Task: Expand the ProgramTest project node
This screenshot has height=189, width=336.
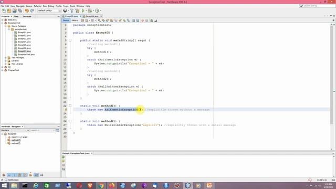Action: pyautogui.click(x=2, y=70)
